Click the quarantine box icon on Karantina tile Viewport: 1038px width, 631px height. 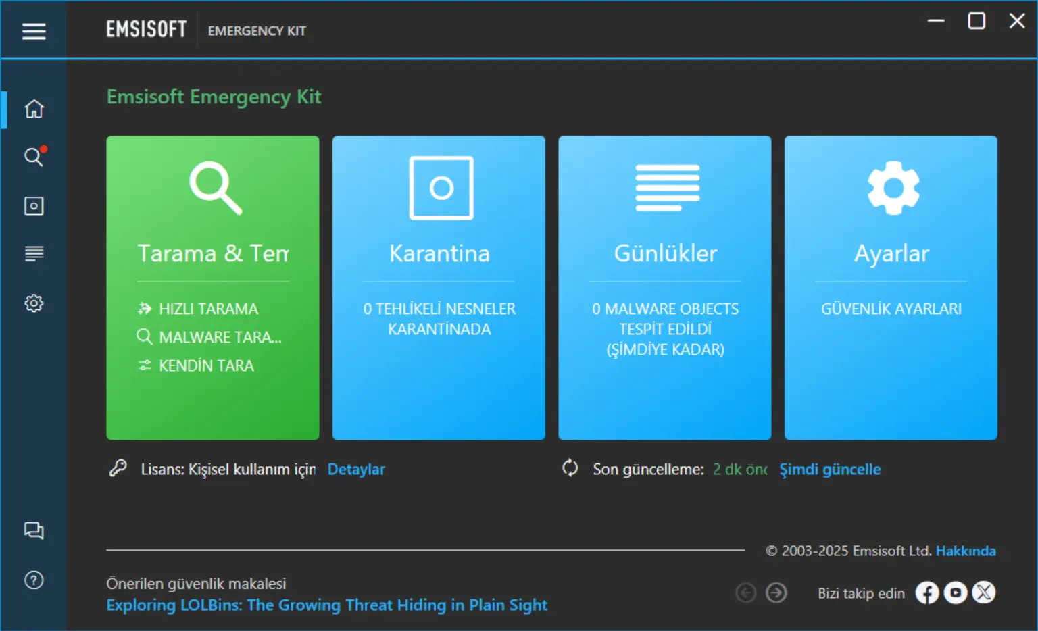(x=441, y=188)
